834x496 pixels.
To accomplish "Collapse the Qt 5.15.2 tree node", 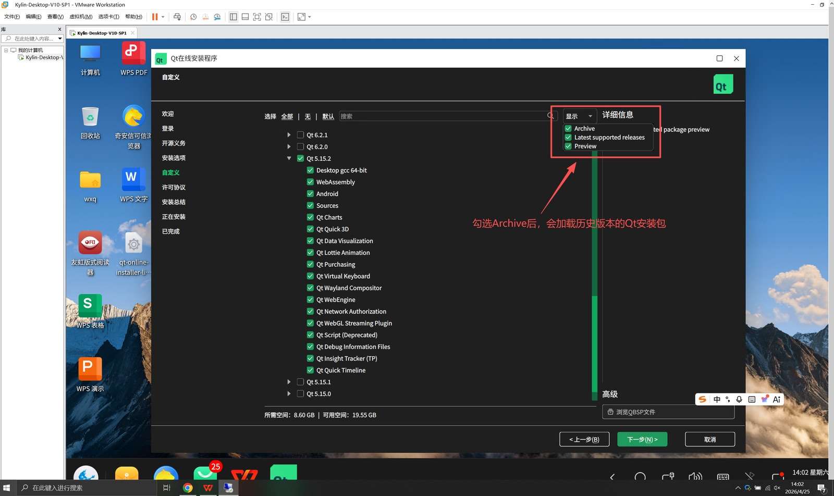I will [x=289, y=158].
